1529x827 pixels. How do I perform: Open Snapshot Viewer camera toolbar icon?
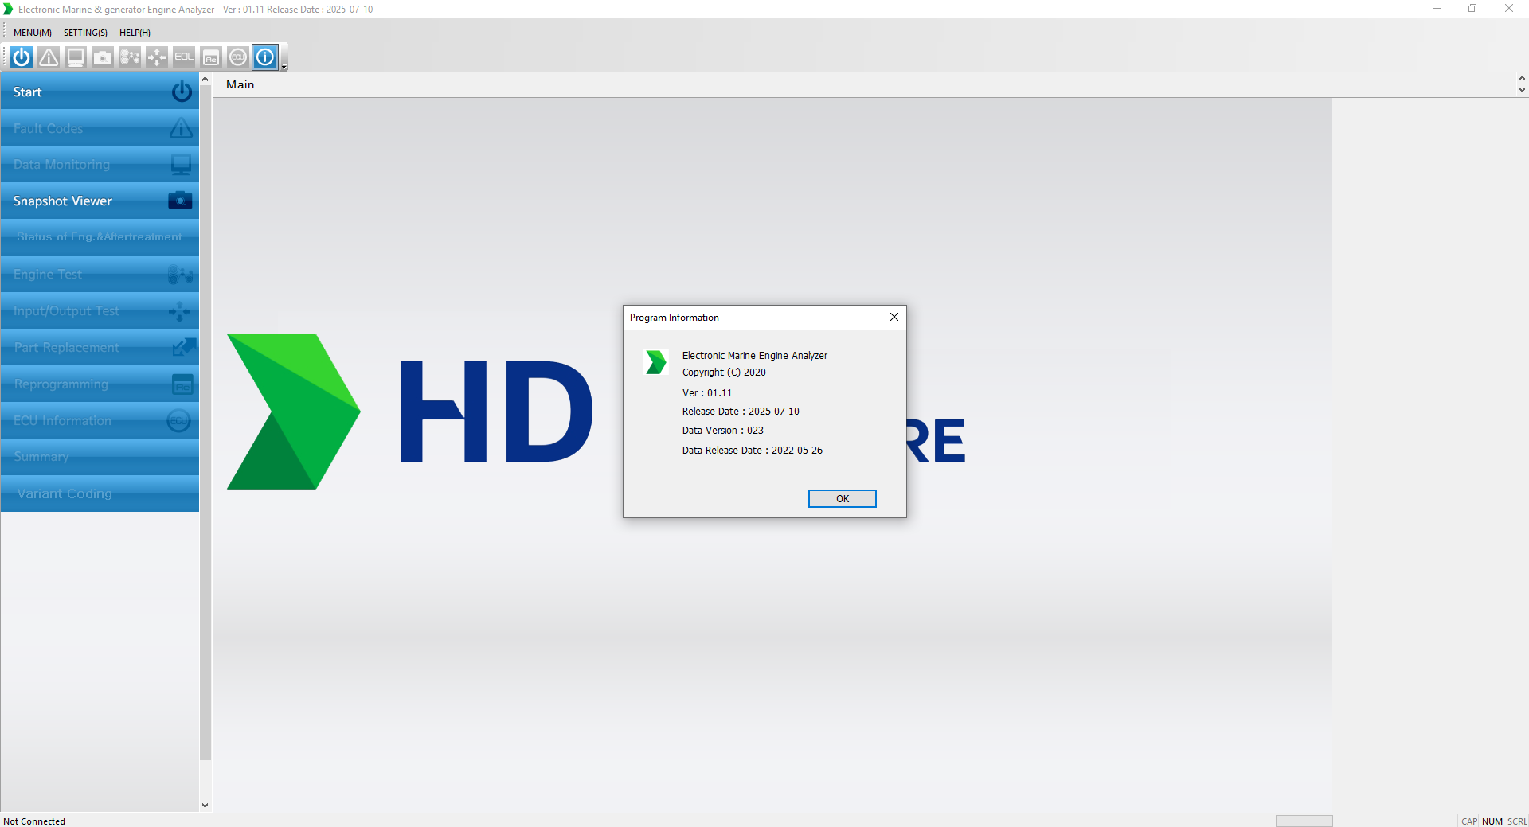103,57
